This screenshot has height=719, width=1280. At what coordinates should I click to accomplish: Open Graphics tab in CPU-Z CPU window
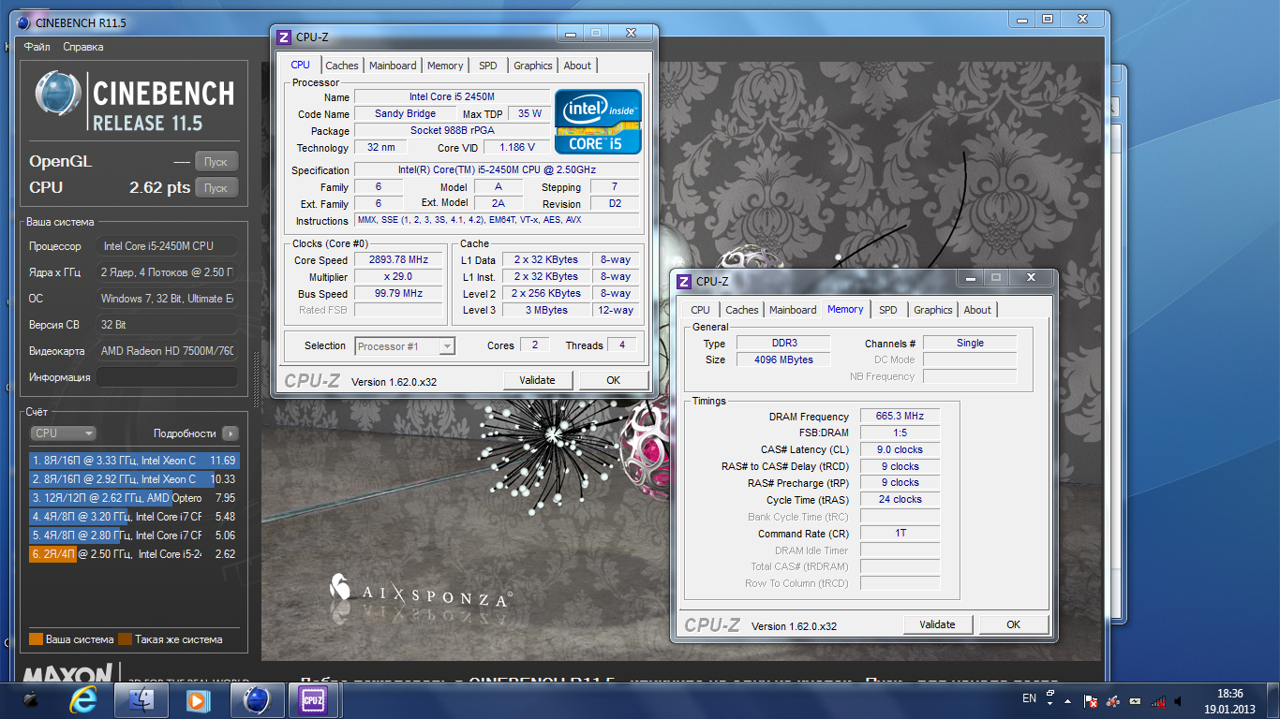click(533, 66)
